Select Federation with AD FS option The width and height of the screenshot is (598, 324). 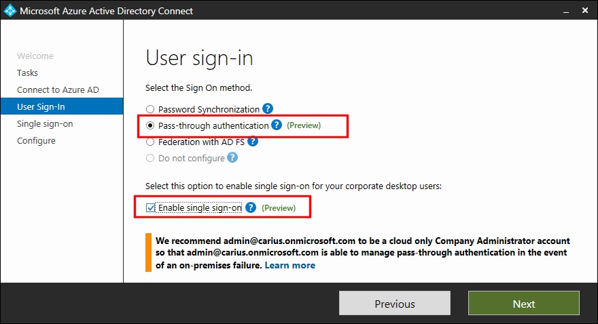point(150,142)
